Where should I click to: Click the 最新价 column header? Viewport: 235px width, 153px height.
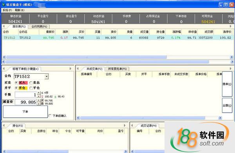click(x=47, y=32)
